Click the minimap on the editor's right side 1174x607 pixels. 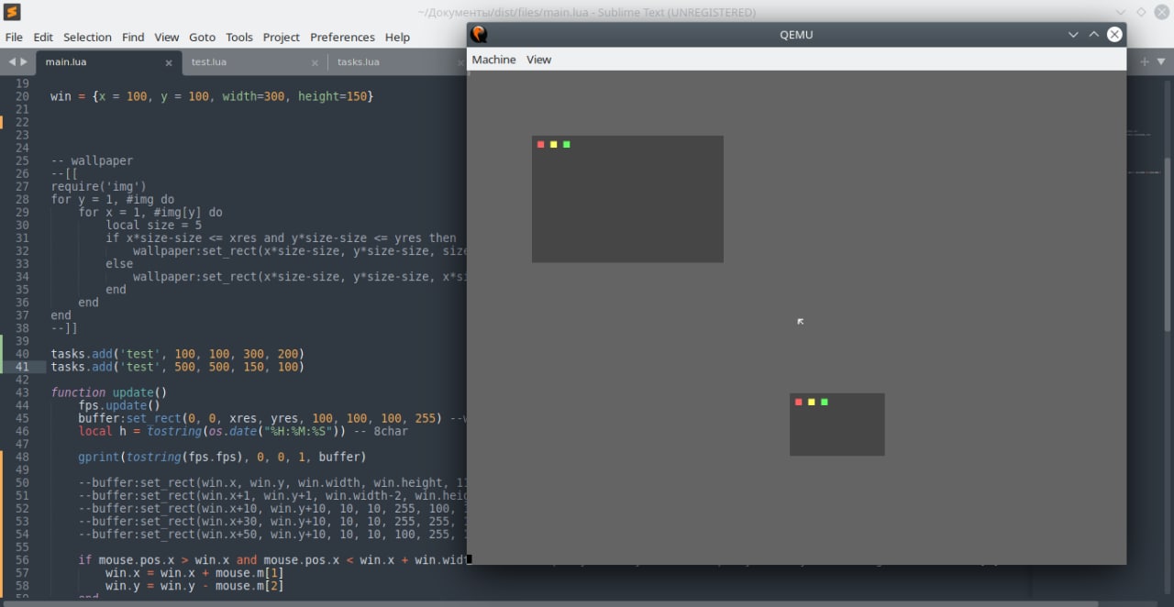[x=1145, y=152]
